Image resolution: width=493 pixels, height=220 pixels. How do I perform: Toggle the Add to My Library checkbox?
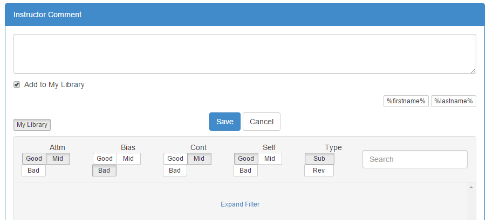coord(17,84)
